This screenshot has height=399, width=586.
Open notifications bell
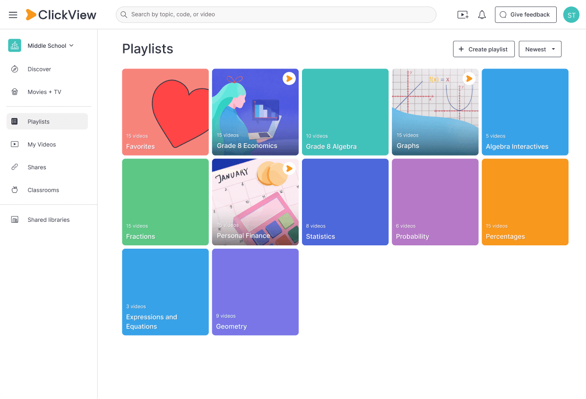coord(482,15)
